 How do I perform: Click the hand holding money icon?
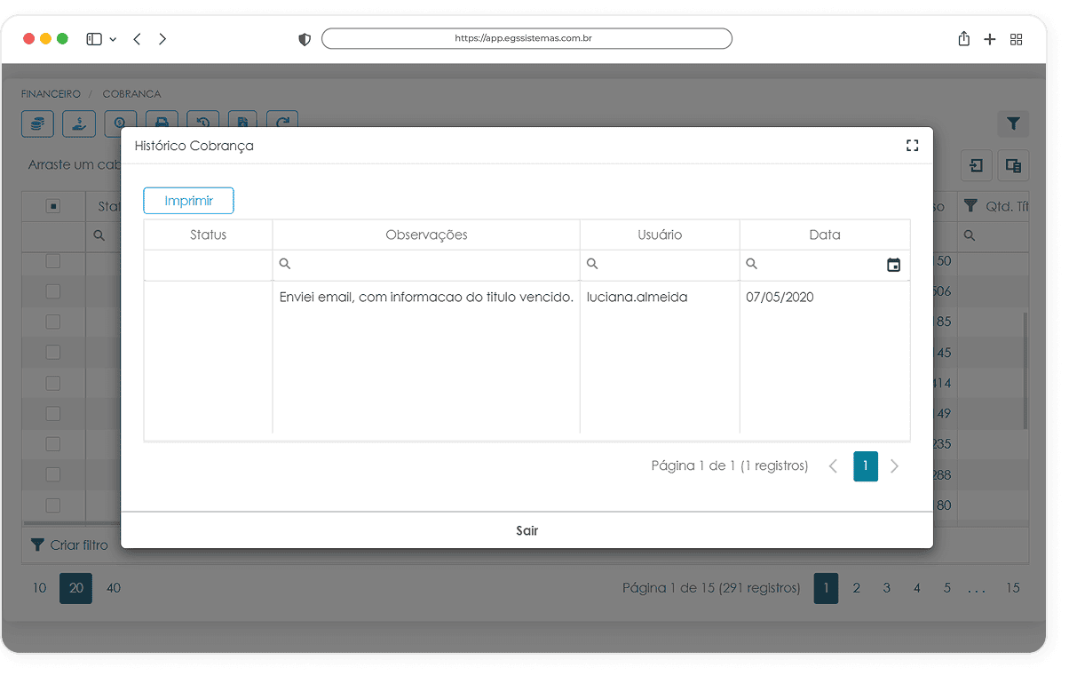coord(79,123)
